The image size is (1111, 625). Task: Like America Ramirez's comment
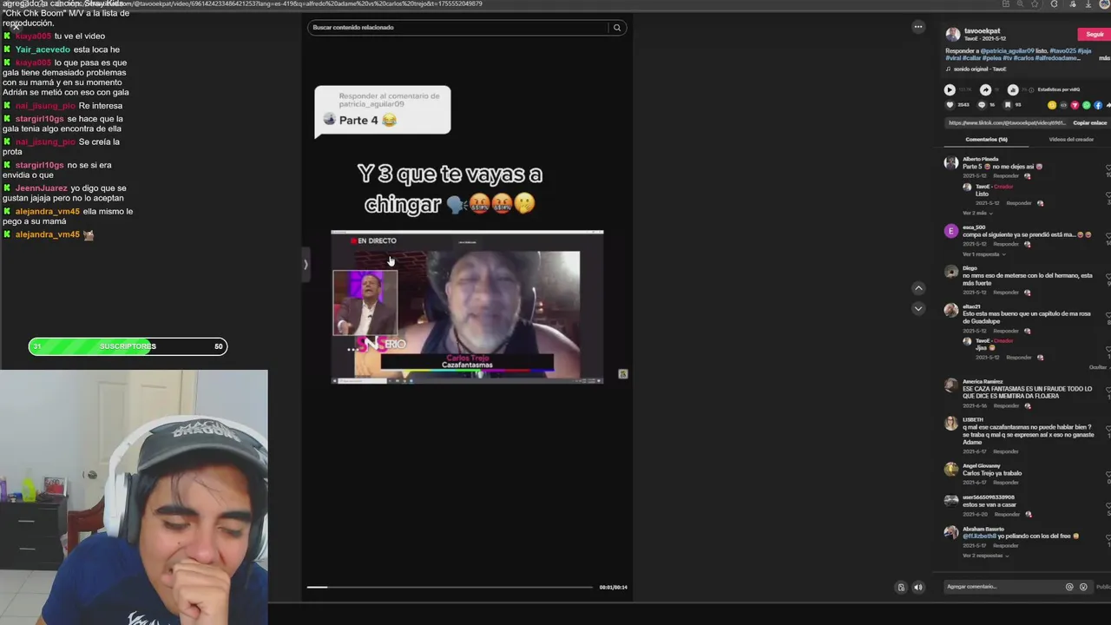coord(1108,388)
